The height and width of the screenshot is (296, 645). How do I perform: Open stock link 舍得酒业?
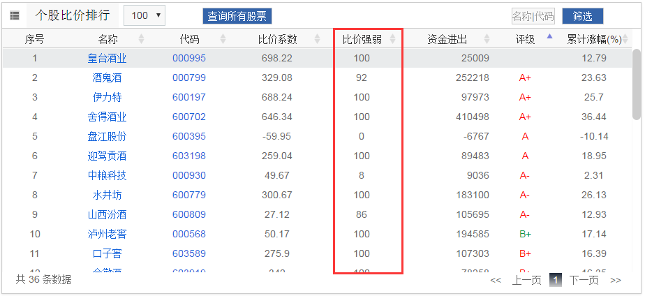[x=107, y=117]
